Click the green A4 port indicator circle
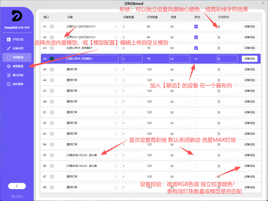 coord(52,59)
